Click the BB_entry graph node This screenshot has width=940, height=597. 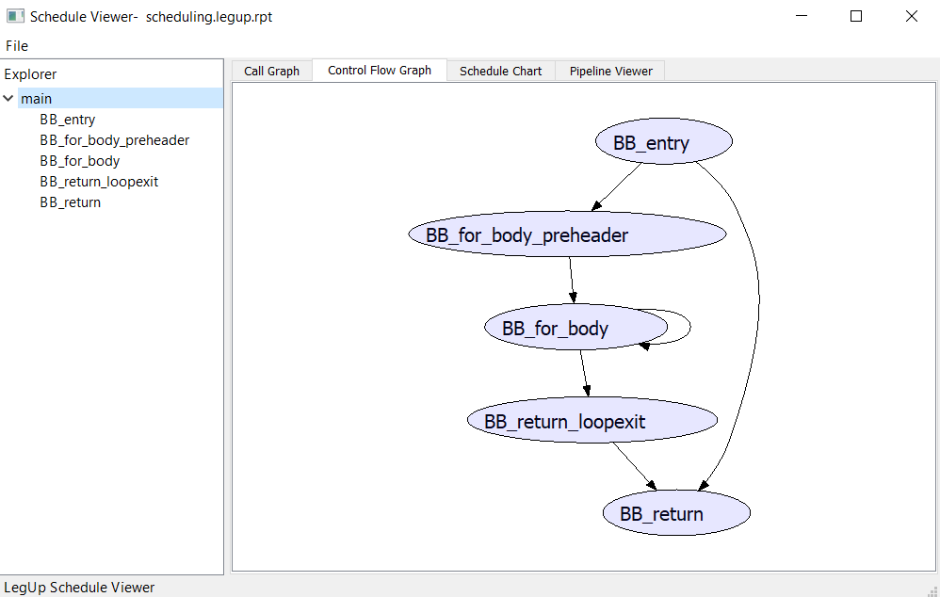pyautogui.click(x=664, y=141)
